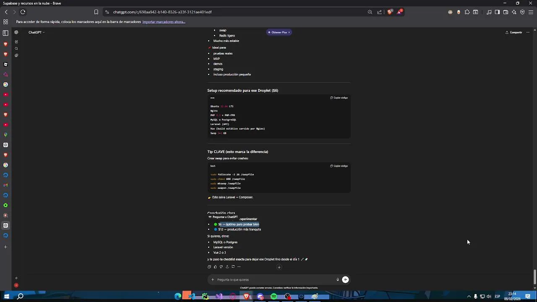Dismiss the Obtener Plus banner

pos(289,32)
